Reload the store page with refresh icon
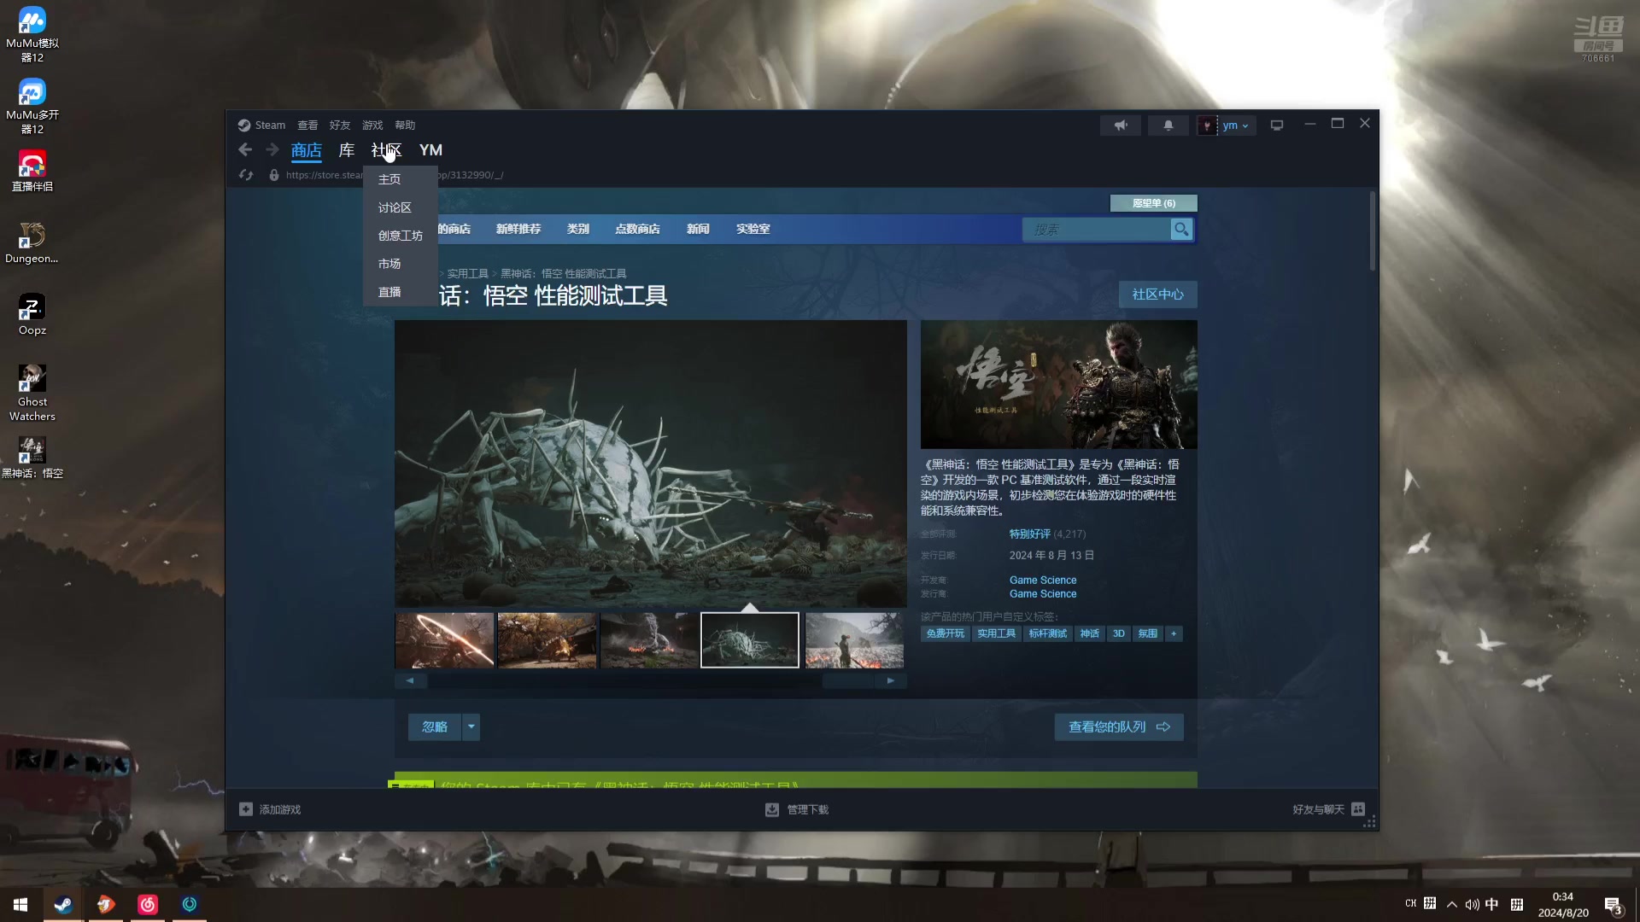 tap(246, 175)
